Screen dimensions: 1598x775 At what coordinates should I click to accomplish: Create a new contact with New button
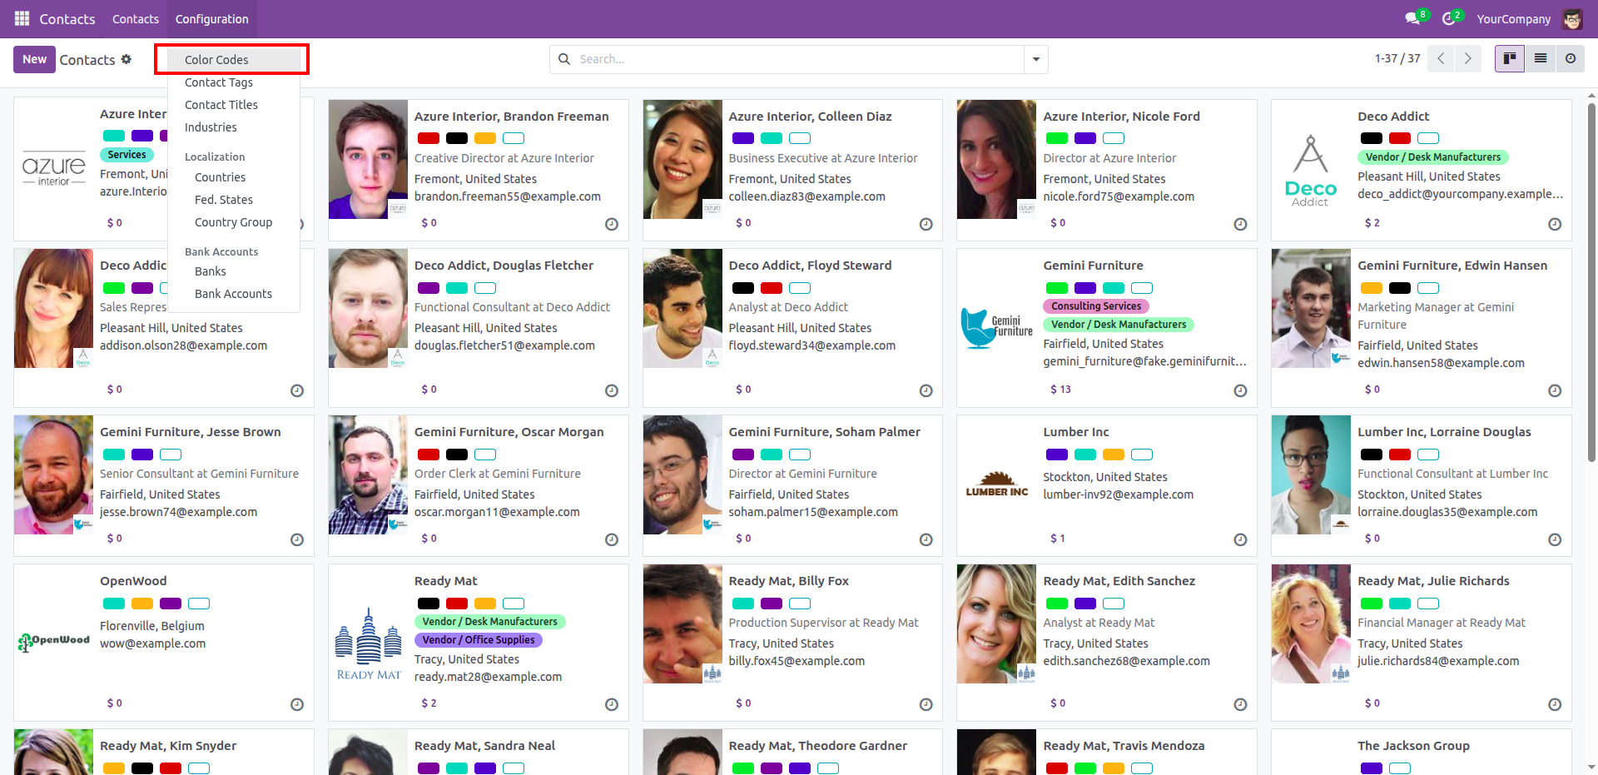pos(34,59)
